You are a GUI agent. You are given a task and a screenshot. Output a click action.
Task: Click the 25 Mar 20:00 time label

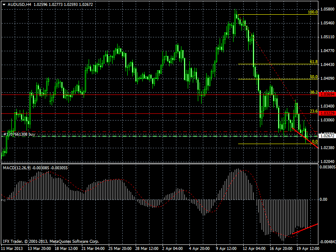tap(120, 249)
